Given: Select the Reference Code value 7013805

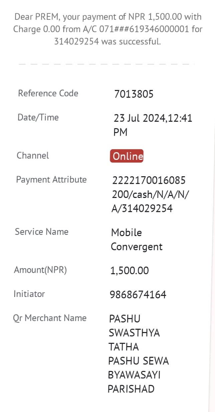Looking at the screenshot, I should tap(134, 94).
